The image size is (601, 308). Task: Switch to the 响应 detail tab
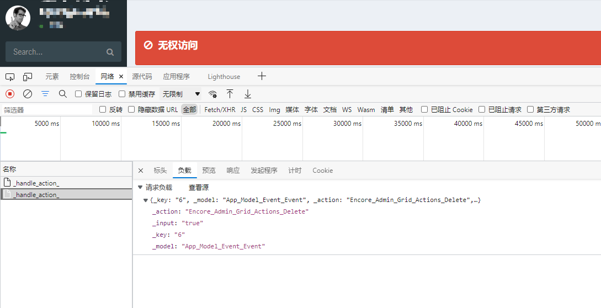[x=233, y=171]
